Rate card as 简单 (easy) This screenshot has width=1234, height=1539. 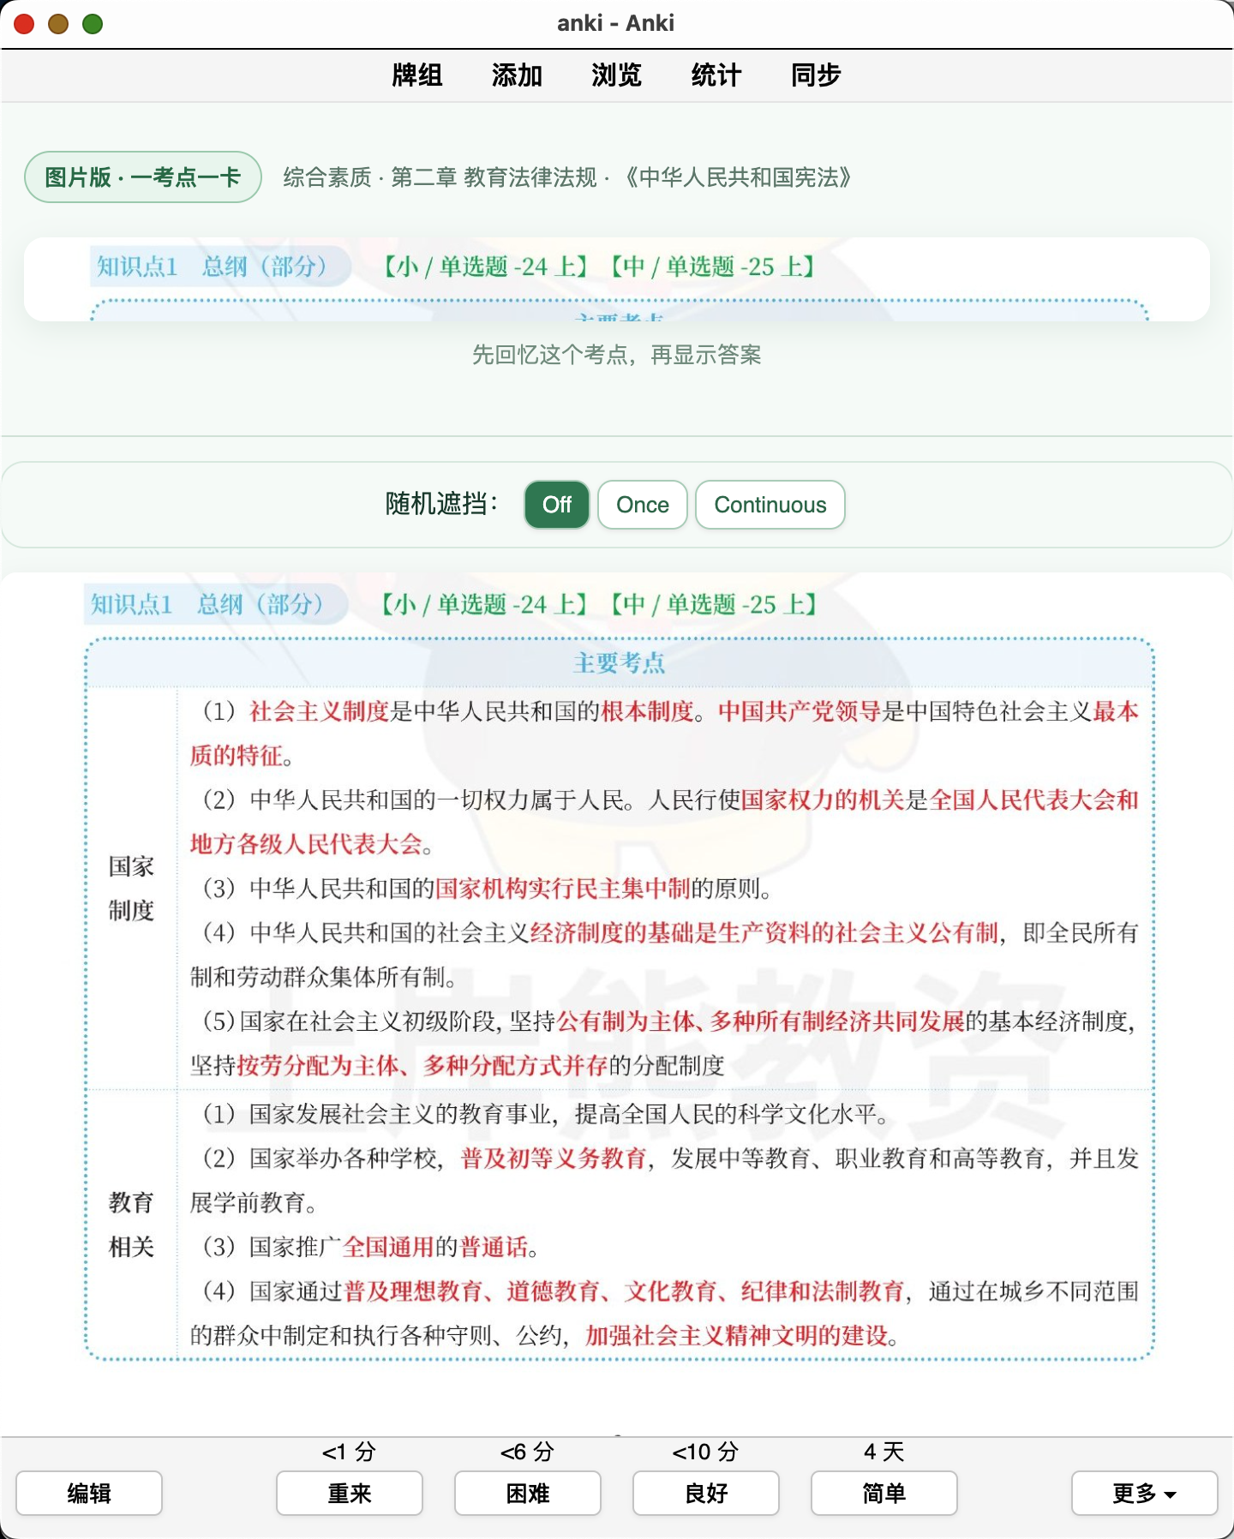(884, 1494)
